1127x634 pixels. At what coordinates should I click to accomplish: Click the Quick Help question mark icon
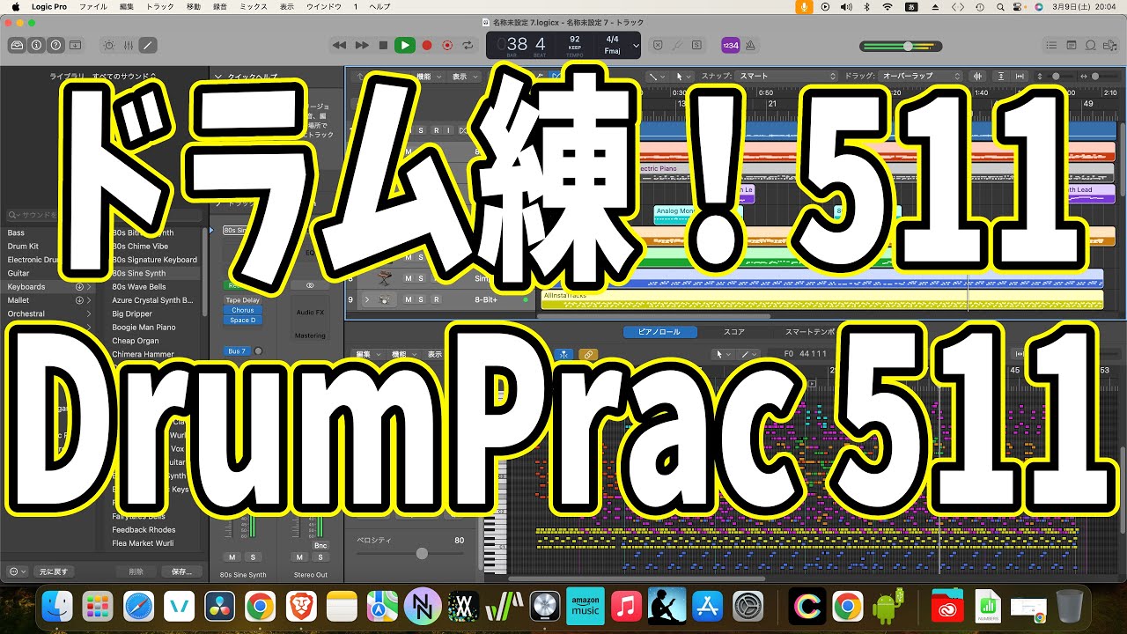tap(55, 45)
